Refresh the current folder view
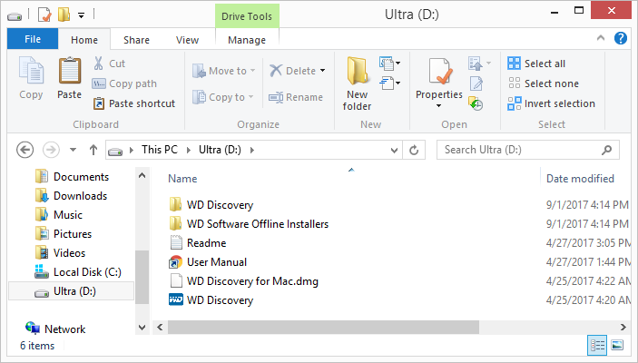 click(414, 150)
